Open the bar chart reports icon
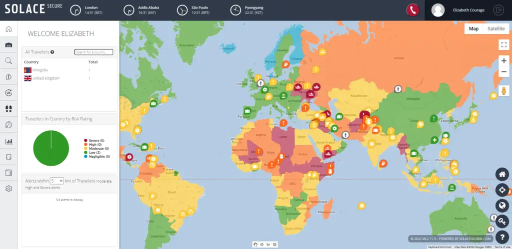Screen dimensions: 512x249 pos(9,141)
